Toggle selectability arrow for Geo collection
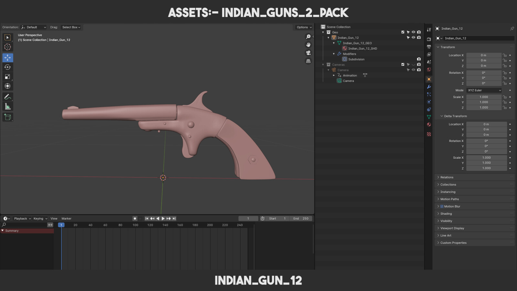The width and height of the screenshot is (517, 291). (x=408, y=32)
